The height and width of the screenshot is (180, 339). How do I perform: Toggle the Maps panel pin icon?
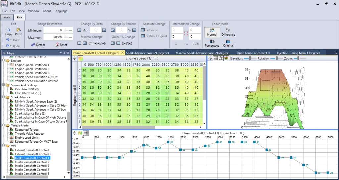64,53
